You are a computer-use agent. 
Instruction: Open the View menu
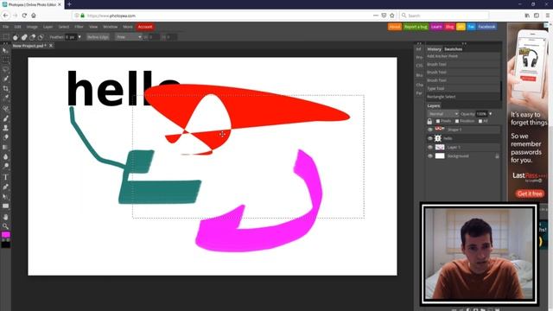[x=93, y=27]
